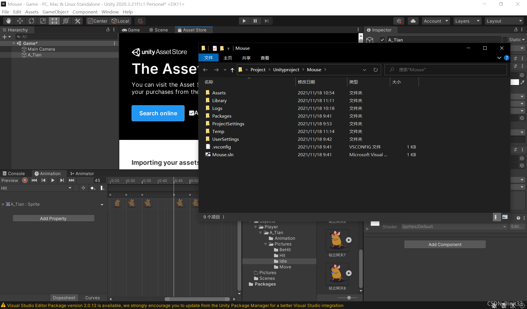Adjust Project icon size slider
This screenshot has width=527, height=309.
tap(349, 298)
